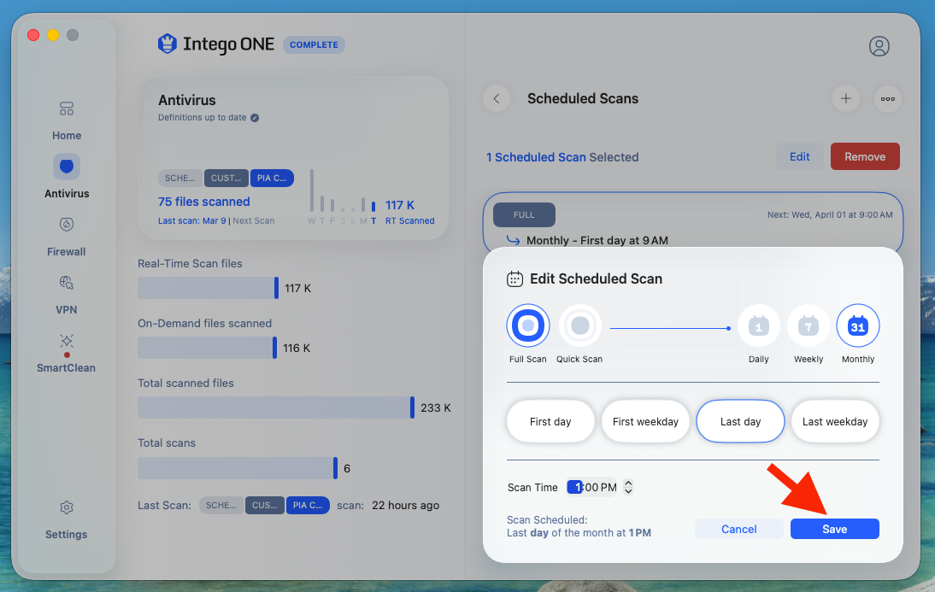The width and height of the screenshot is (935, 592).
Task: Click the Scan Scheduled summary text
Action: 579,526
